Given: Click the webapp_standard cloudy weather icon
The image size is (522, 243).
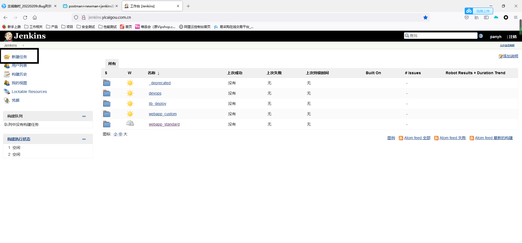Looking at the screenshot, I should click(130, 124).
